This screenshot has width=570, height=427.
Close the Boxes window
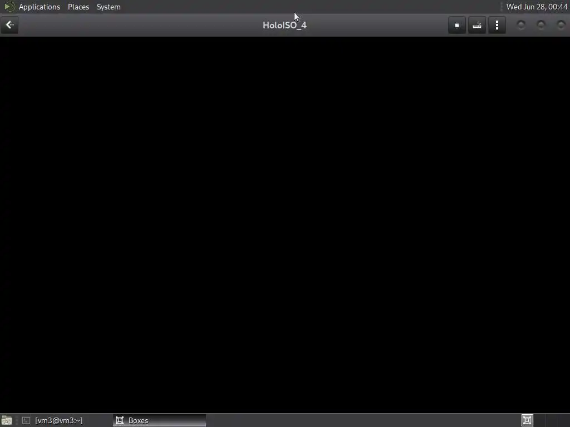coord(561,25)
